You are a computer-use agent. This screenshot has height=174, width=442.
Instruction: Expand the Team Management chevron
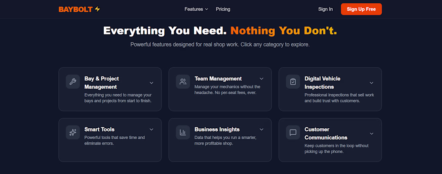click(x=262, y=79)
